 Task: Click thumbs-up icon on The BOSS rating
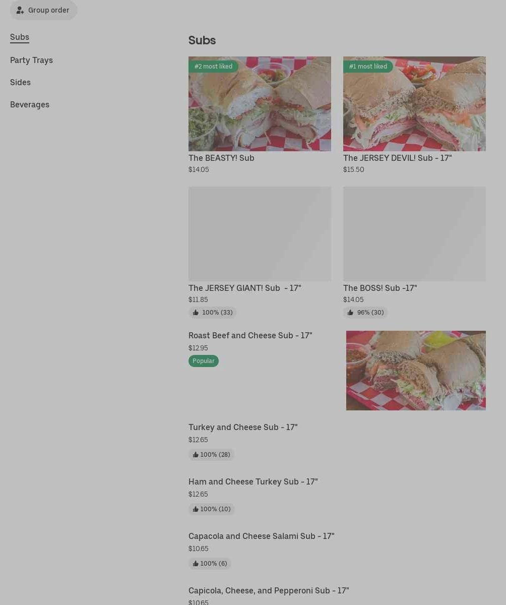(351, 313)
